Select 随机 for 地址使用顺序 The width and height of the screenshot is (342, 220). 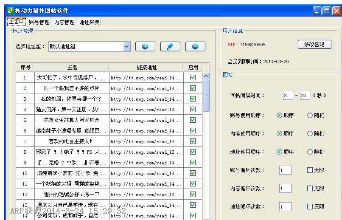coord(310,152)
